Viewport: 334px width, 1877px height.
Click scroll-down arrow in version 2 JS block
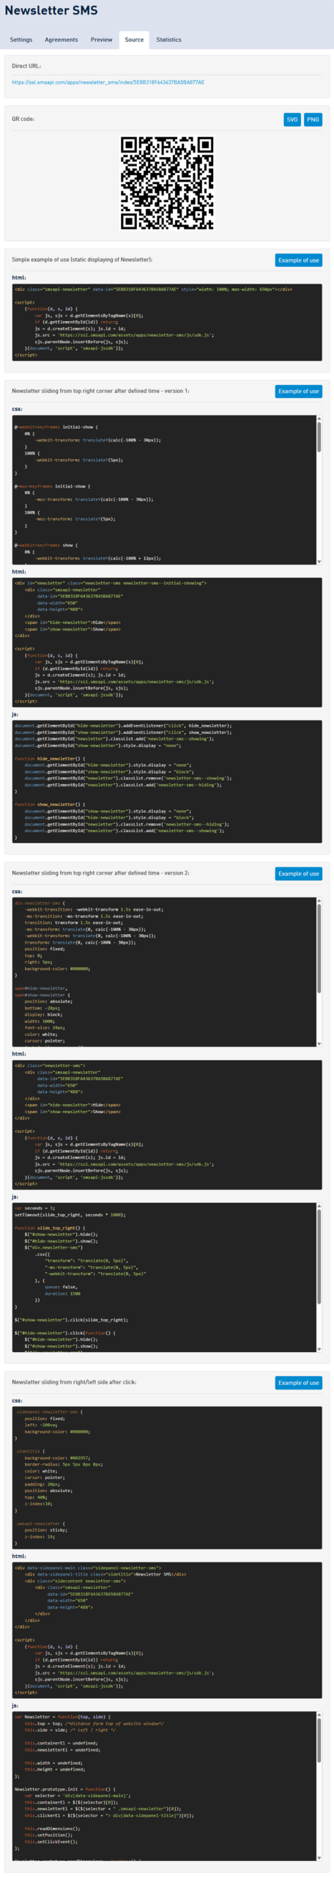pyautogui.click(x=319, y=1349)
